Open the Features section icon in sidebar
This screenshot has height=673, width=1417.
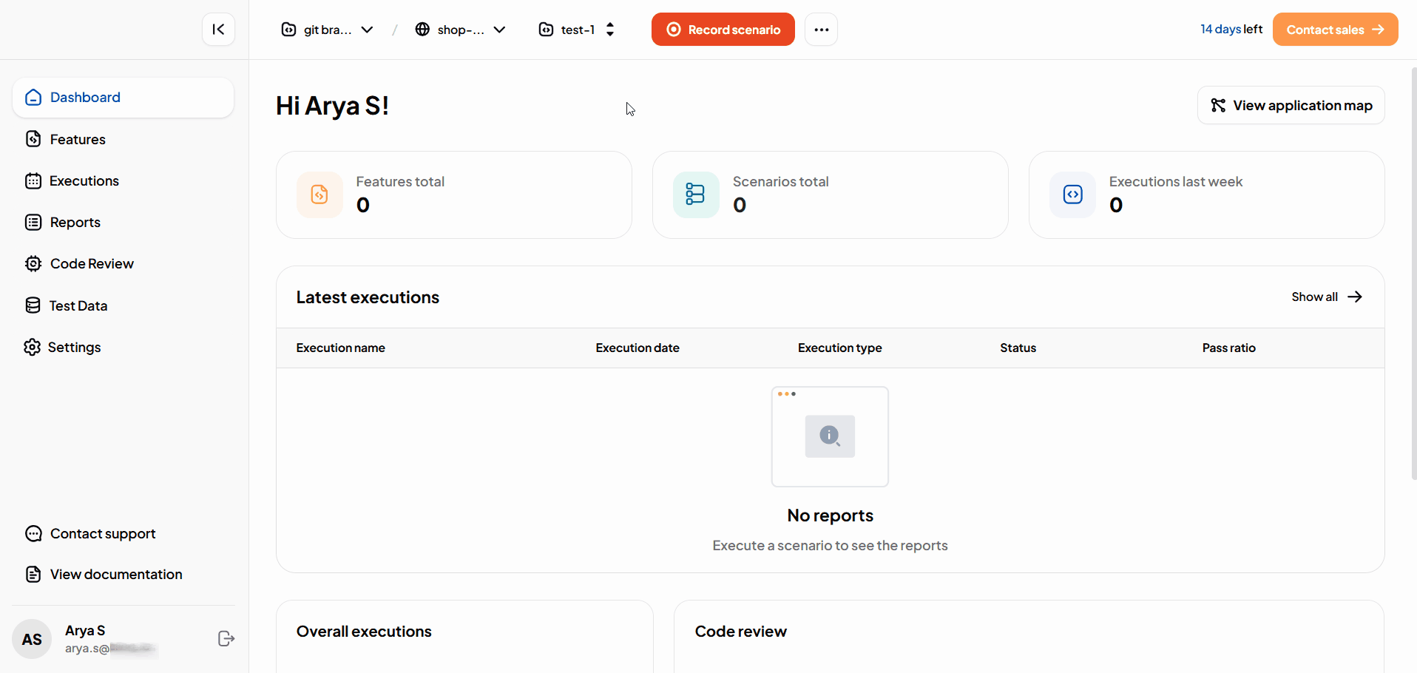pyautogui.click(x=33, y=139)
